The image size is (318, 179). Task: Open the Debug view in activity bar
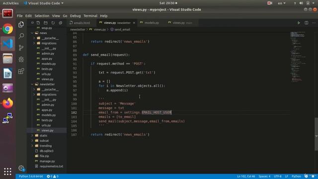pyautogui.click(x=21, y=60)
